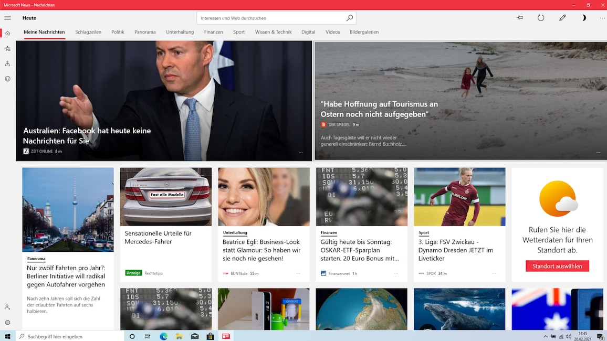
Task: Open the notification center icon
Action: tap(600, 336)
